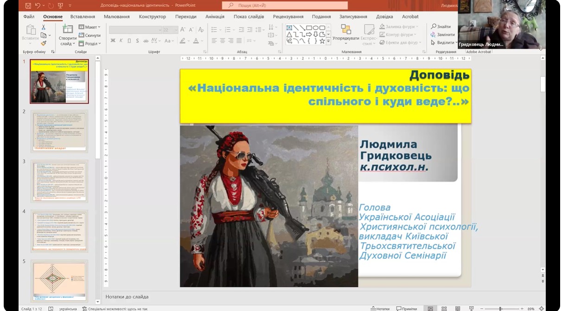Save the presentation with the floppy icon
The image size is (562, 311).
pos(28,6)
